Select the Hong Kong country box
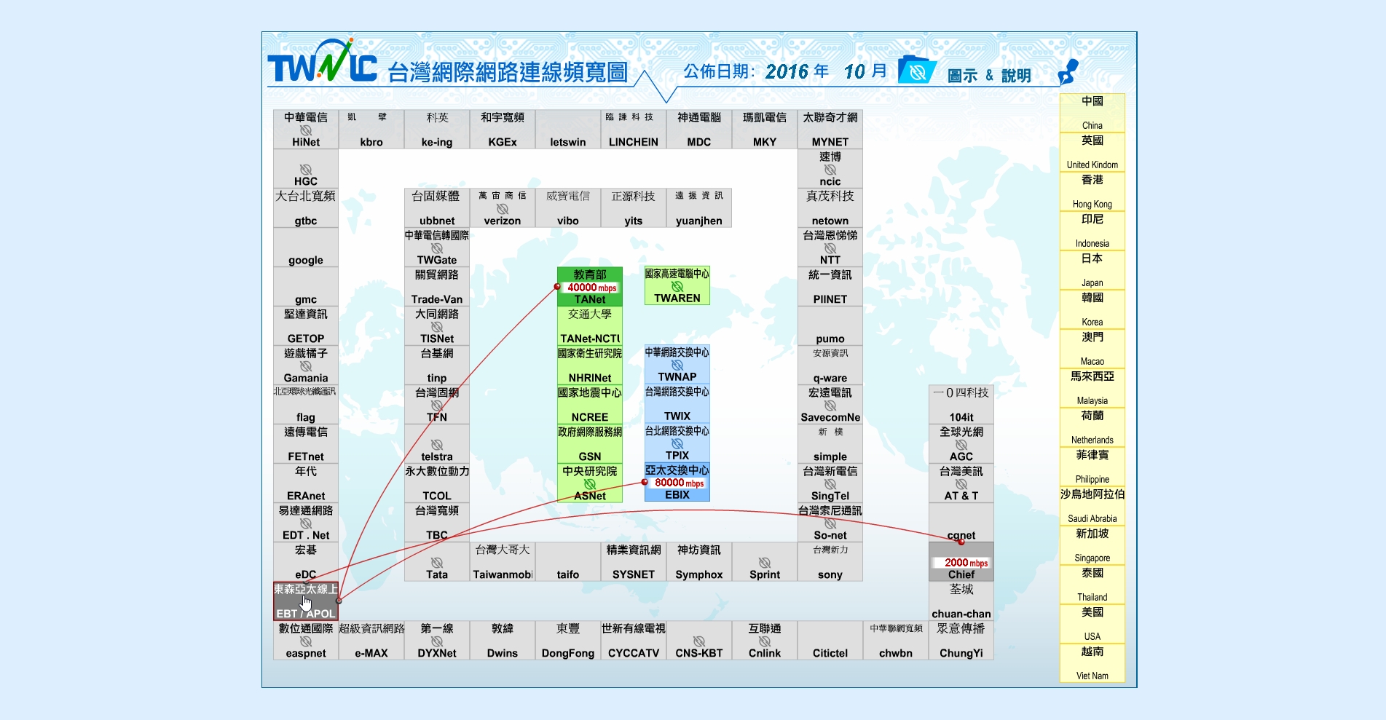The height and width of the screenshot is (720, 1386). (1092, 191)
